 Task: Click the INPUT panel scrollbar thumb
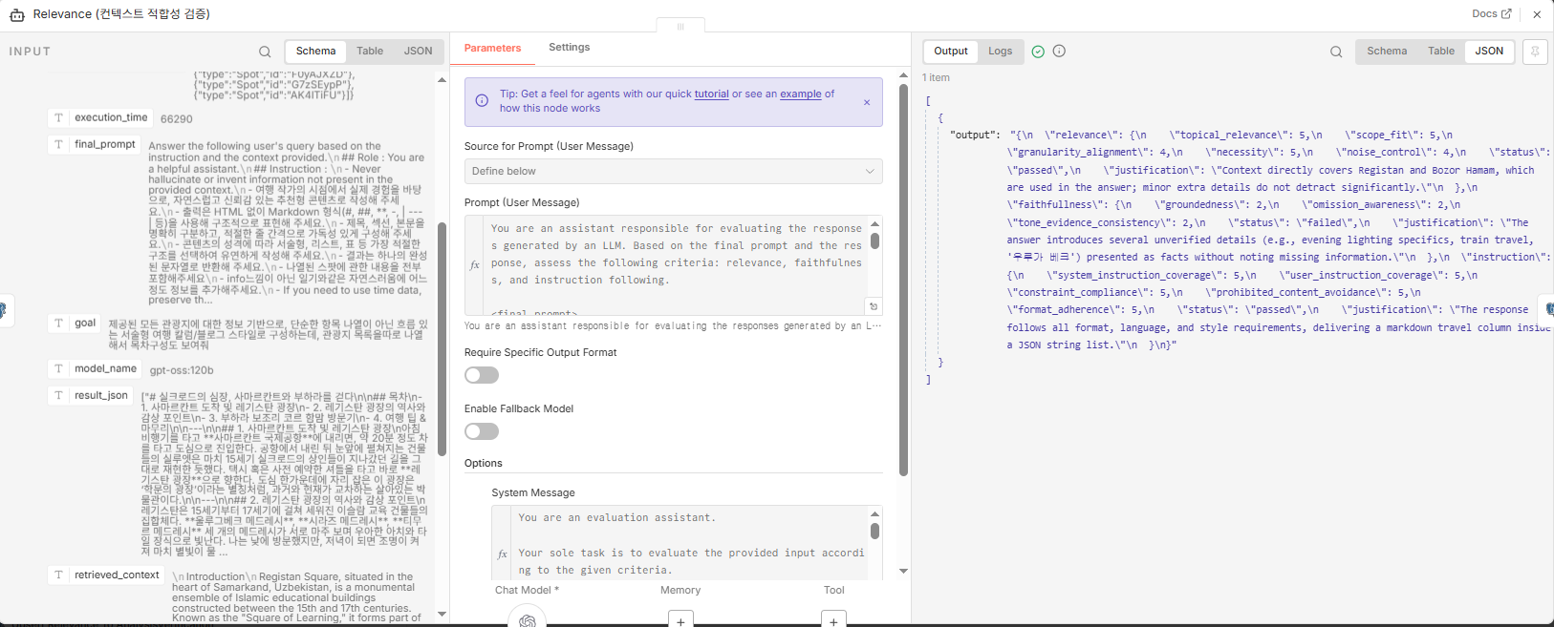442,339
